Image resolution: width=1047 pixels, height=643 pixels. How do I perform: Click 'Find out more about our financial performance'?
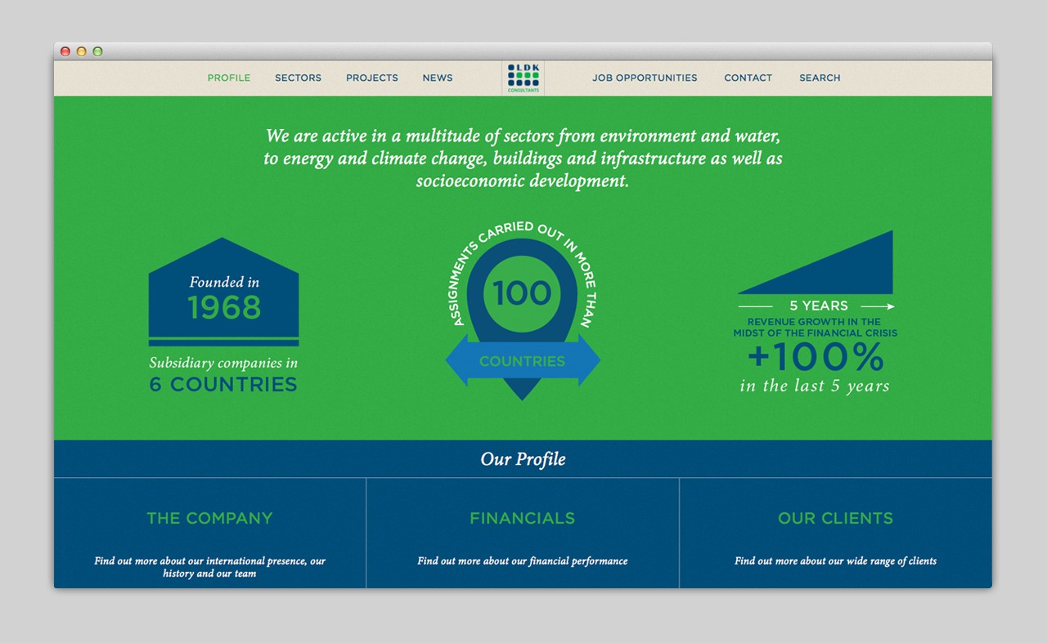click(x=522, y=560)
